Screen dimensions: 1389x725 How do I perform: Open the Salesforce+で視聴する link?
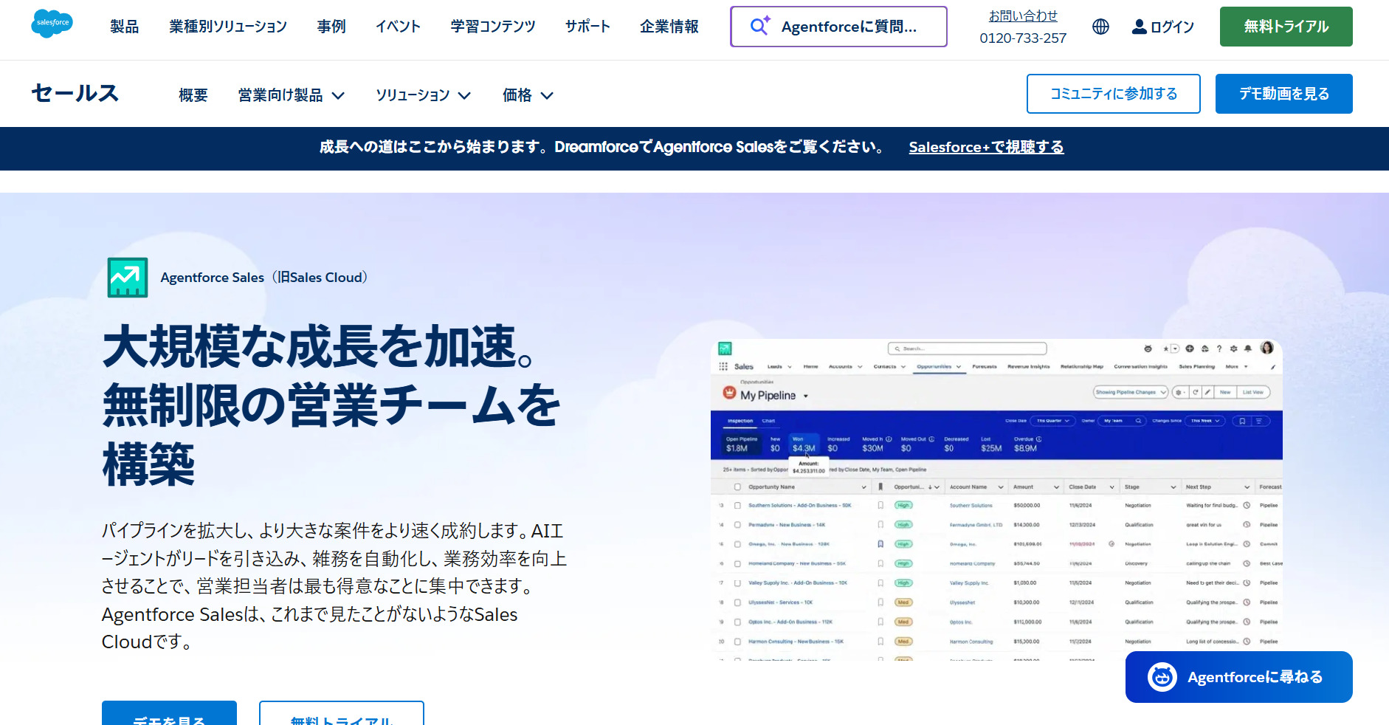tap(985, 147)
